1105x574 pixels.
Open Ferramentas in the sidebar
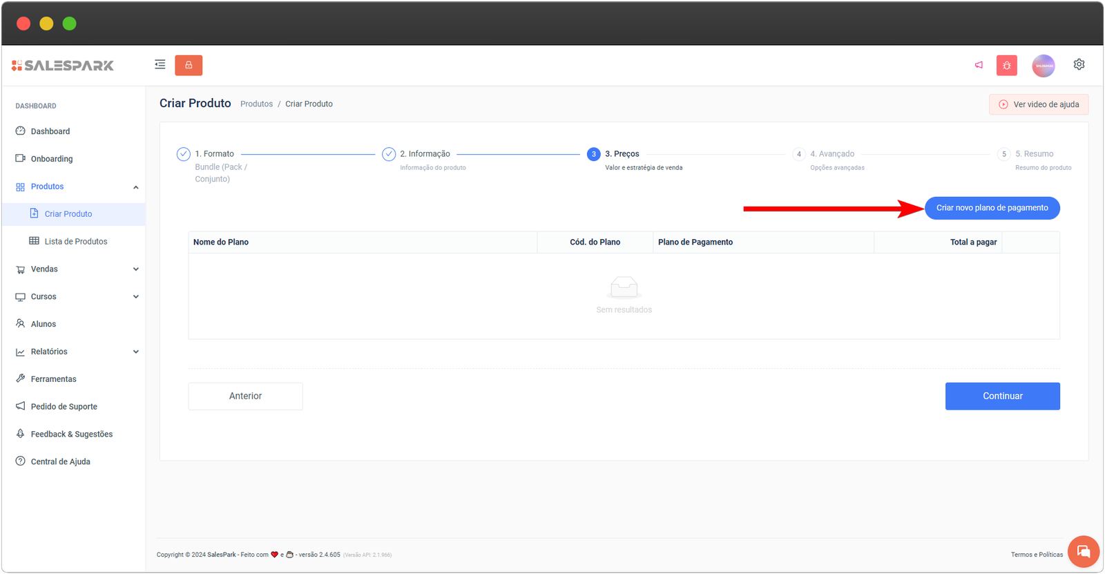(53, 379)
